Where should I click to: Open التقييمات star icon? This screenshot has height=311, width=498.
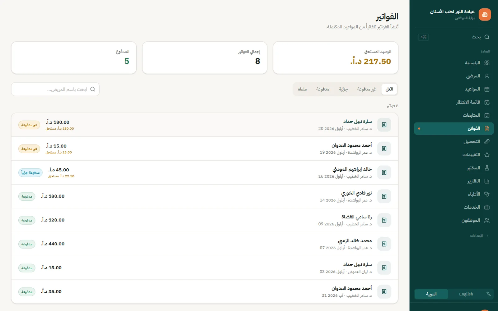[487, 155]
